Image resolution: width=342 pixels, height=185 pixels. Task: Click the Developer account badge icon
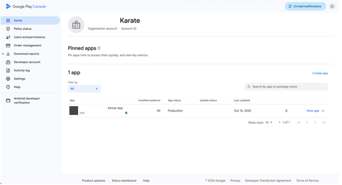tap(8, 62)
